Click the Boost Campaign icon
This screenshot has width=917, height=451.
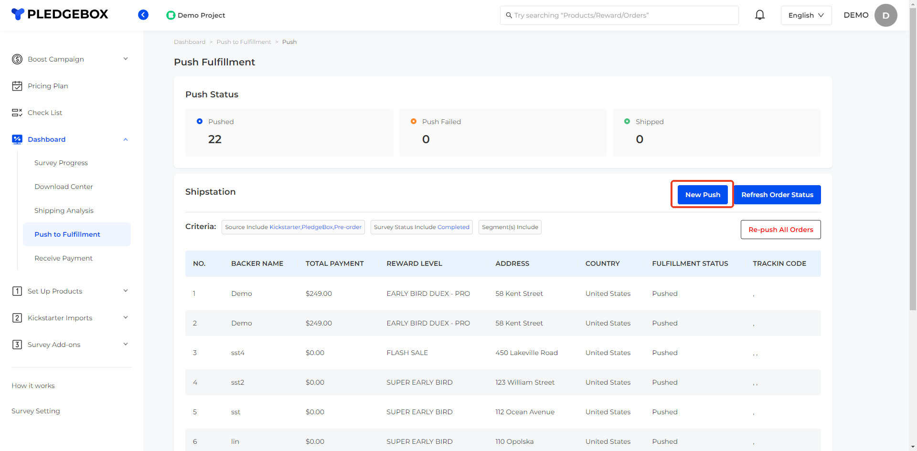[x=17, y=59]
